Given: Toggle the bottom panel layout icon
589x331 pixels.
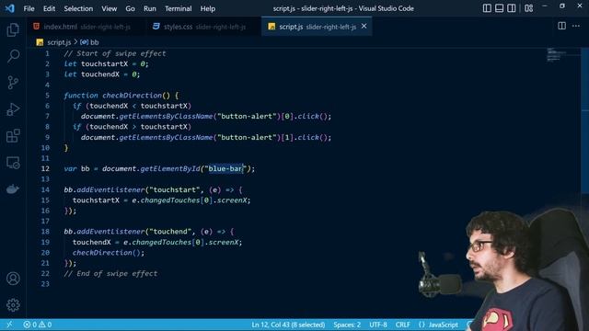Looking at the screenshot, I should click(499, 8).
